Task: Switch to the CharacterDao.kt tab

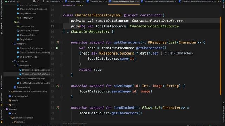Action: [x=97, y=1]
